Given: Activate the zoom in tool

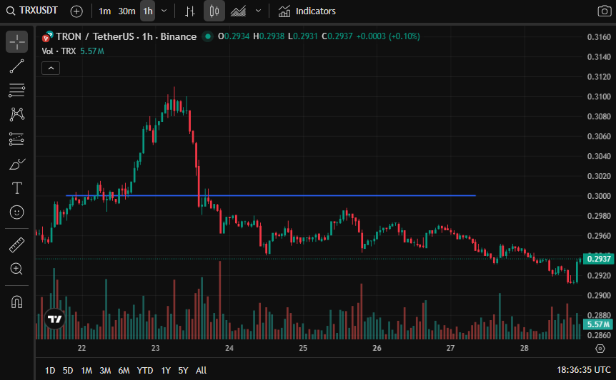Looking at the screenshot, I should [x=17, y=269].
